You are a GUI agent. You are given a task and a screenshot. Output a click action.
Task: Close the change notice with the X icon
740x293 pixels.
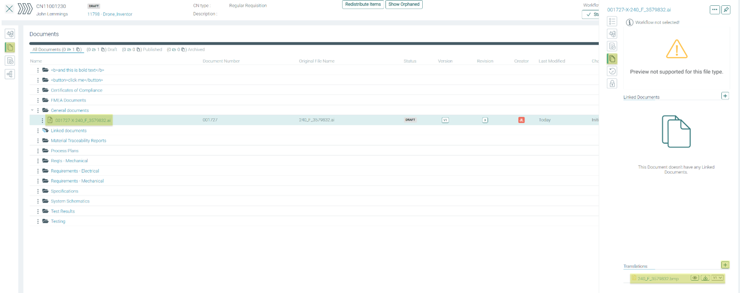9,9
